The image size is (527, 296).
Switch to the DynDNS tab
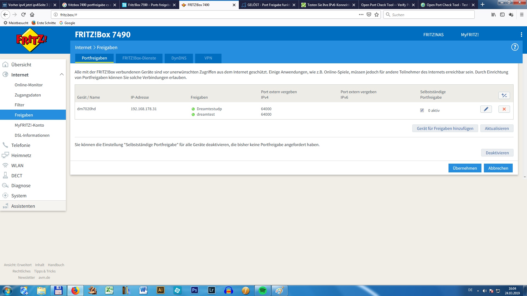point(179,58)
